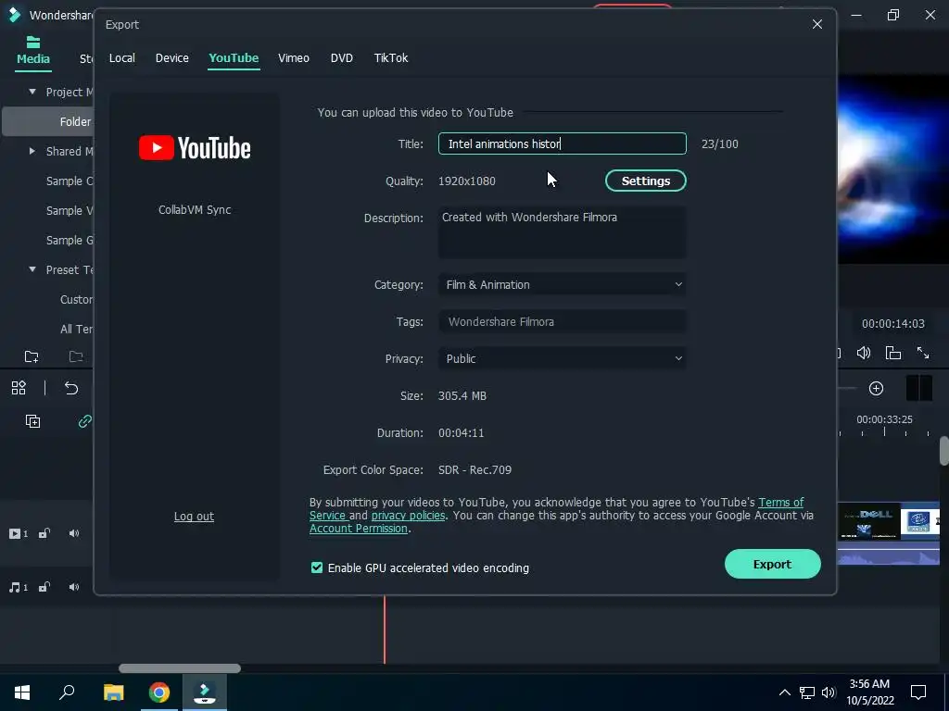Mute video track 1
Viewport: 949px width, 711px height.
pyautogui.click(x=74, y=534)
